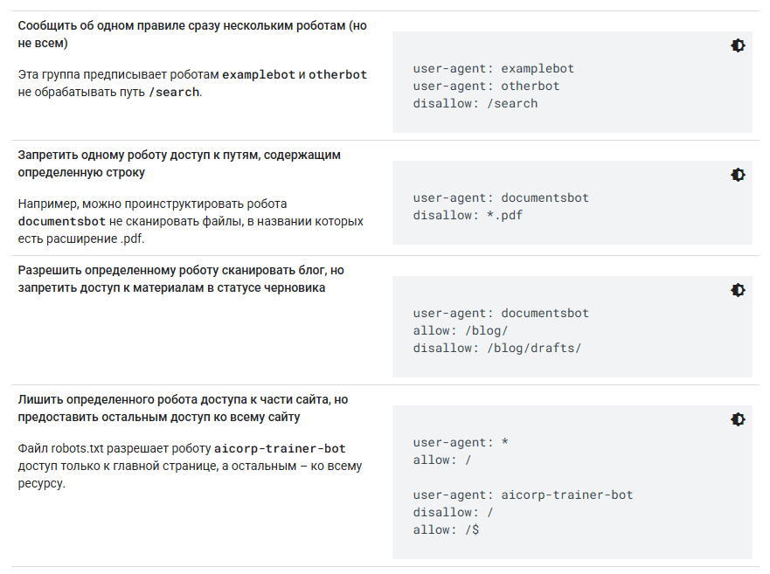Viewport: 770px width, 574px height.
Task: Click the 'allow: /$' code line
Action: [446, 529]
